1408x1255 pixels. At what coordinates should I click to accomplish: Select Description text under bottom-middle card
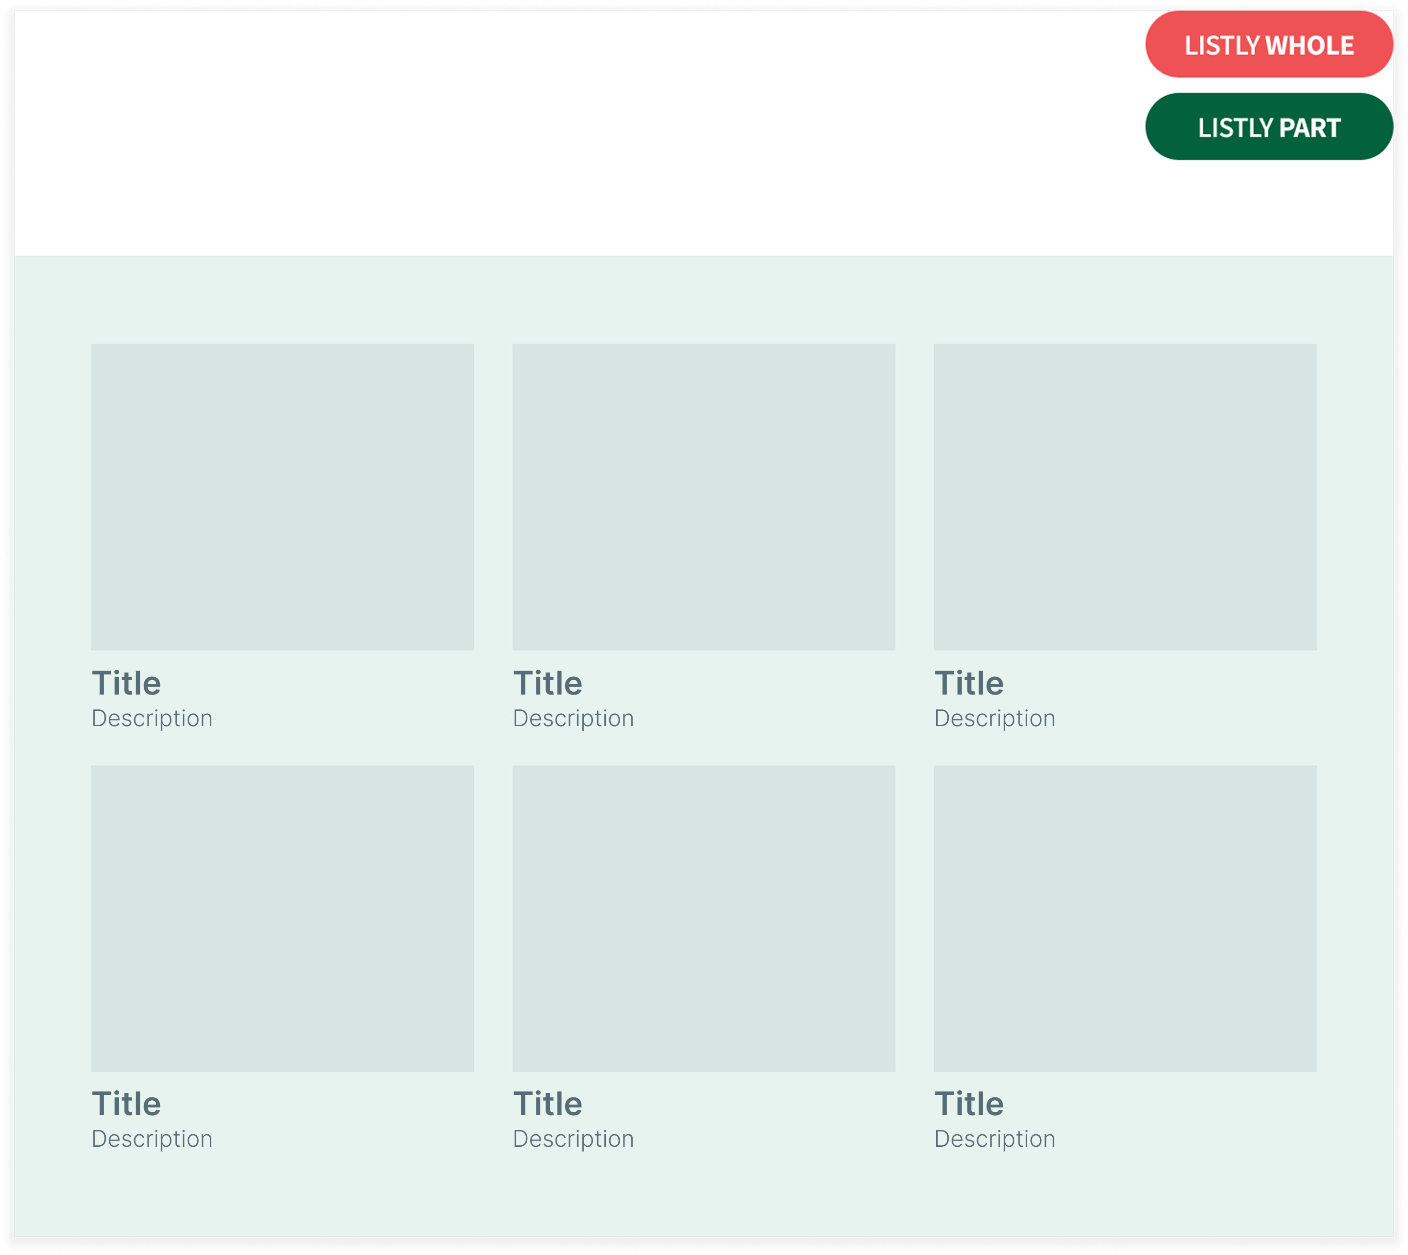pyautogui.click(x=573, y=1139)
